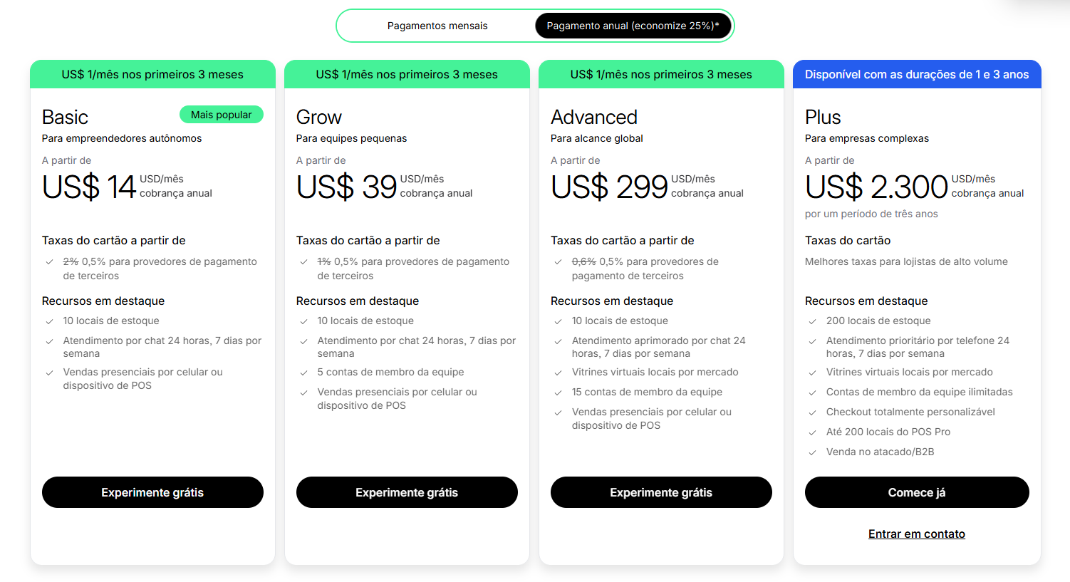Select the "Pagamentos mensais" payment option
This screenshot has width=1070, height=582.
tap(437, 25)
